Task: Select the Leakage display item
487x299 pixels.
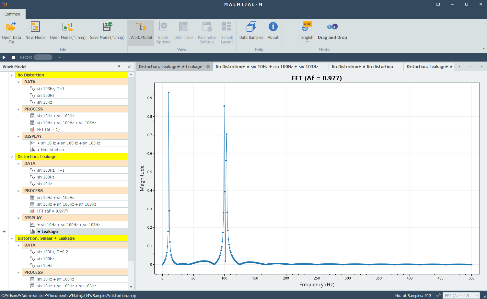Action: click(x=78, y=232)
